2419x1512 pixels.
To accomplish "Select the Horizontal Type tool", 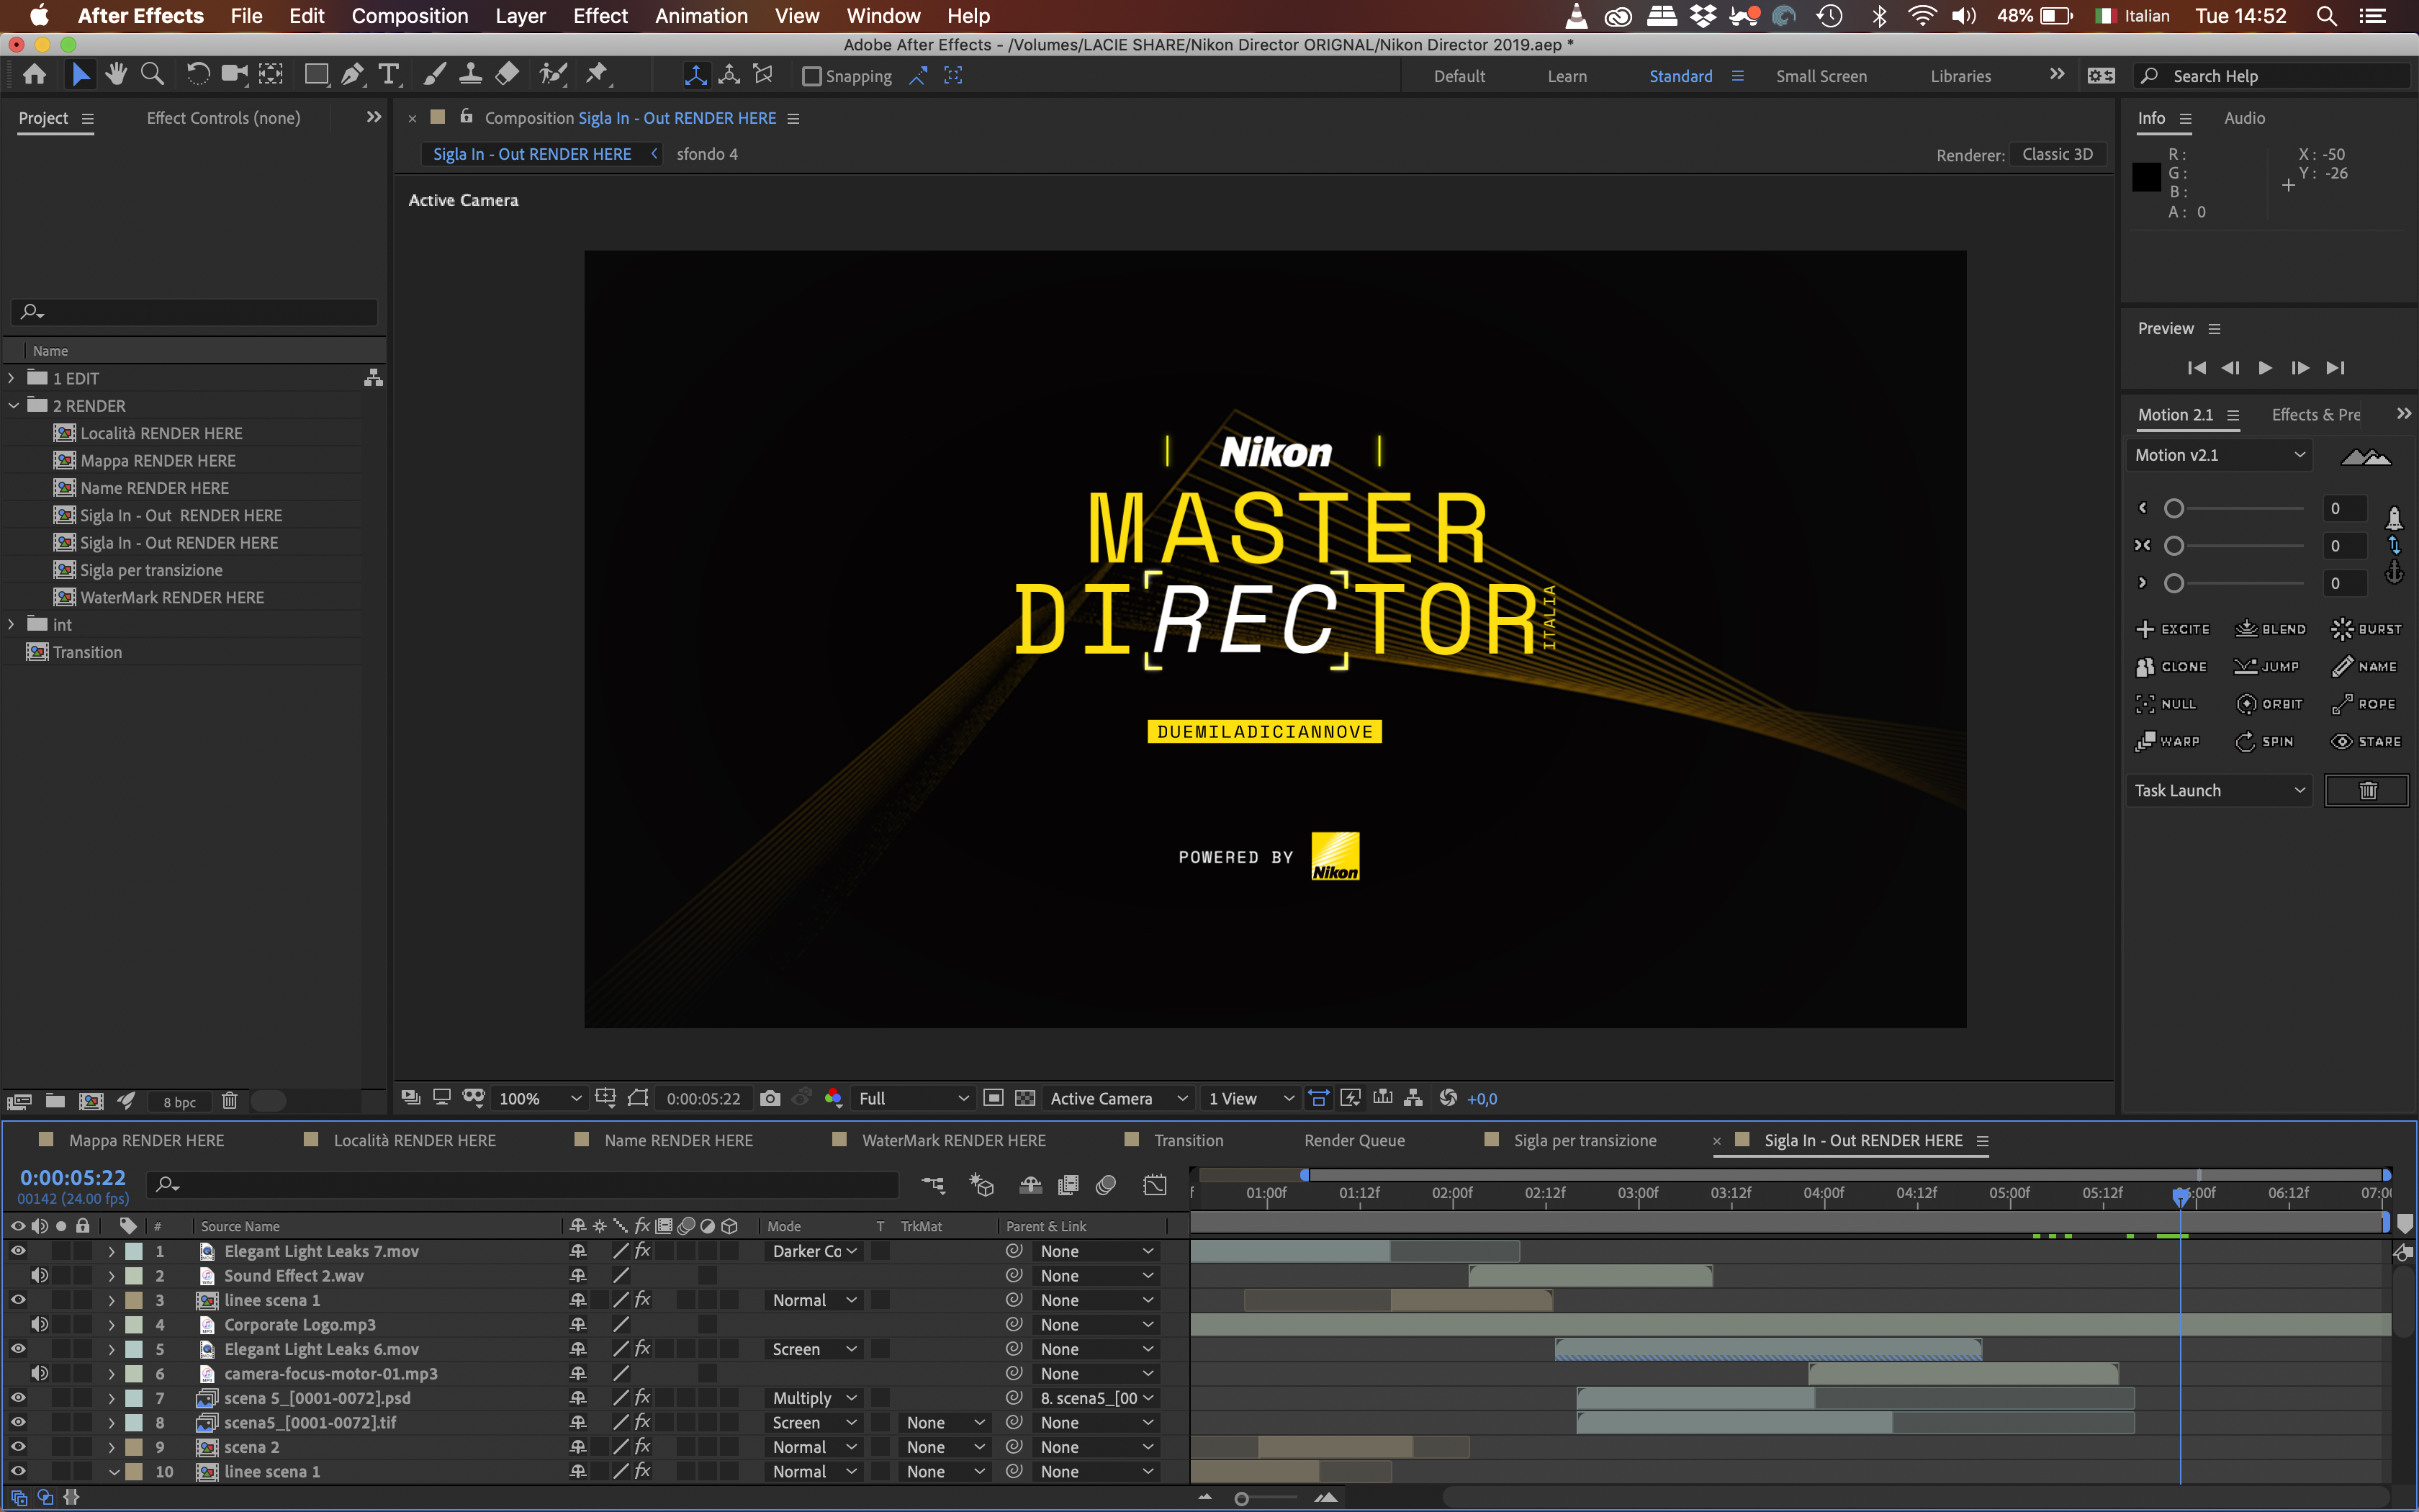I will (389, 75).
